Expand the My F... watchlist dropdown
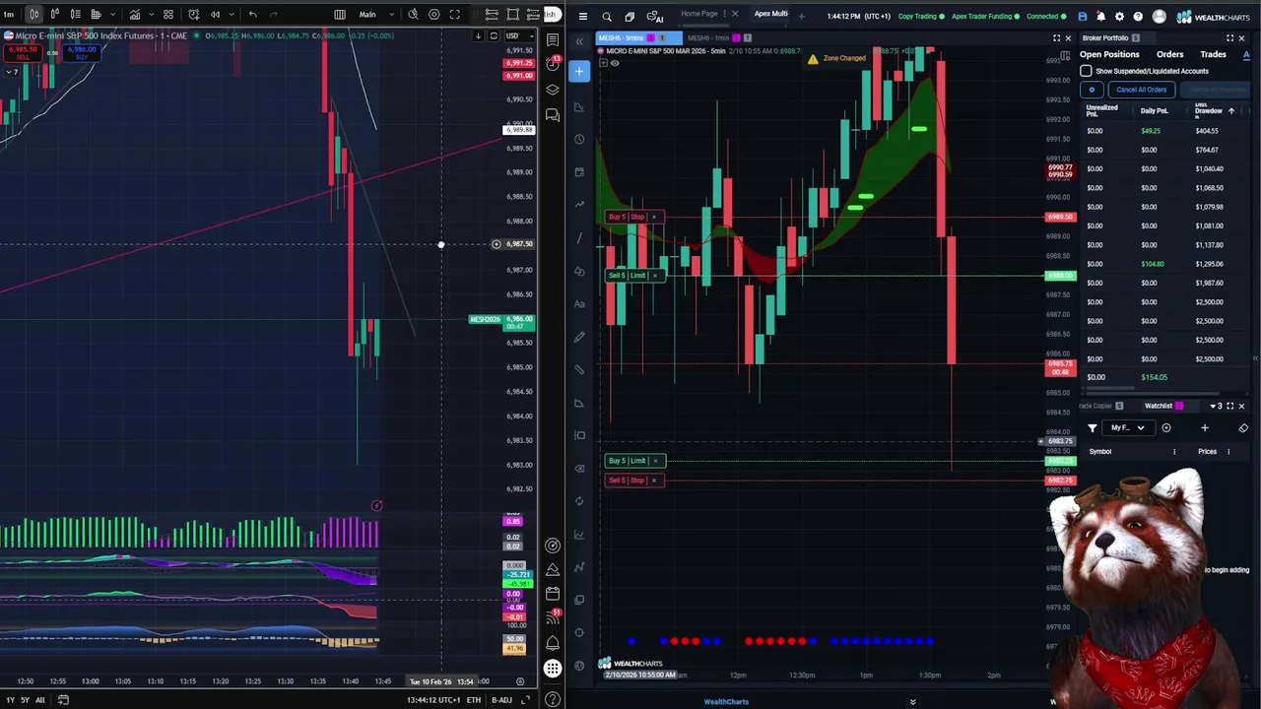Screen dimensions: 1261x709 (1127, 428)
